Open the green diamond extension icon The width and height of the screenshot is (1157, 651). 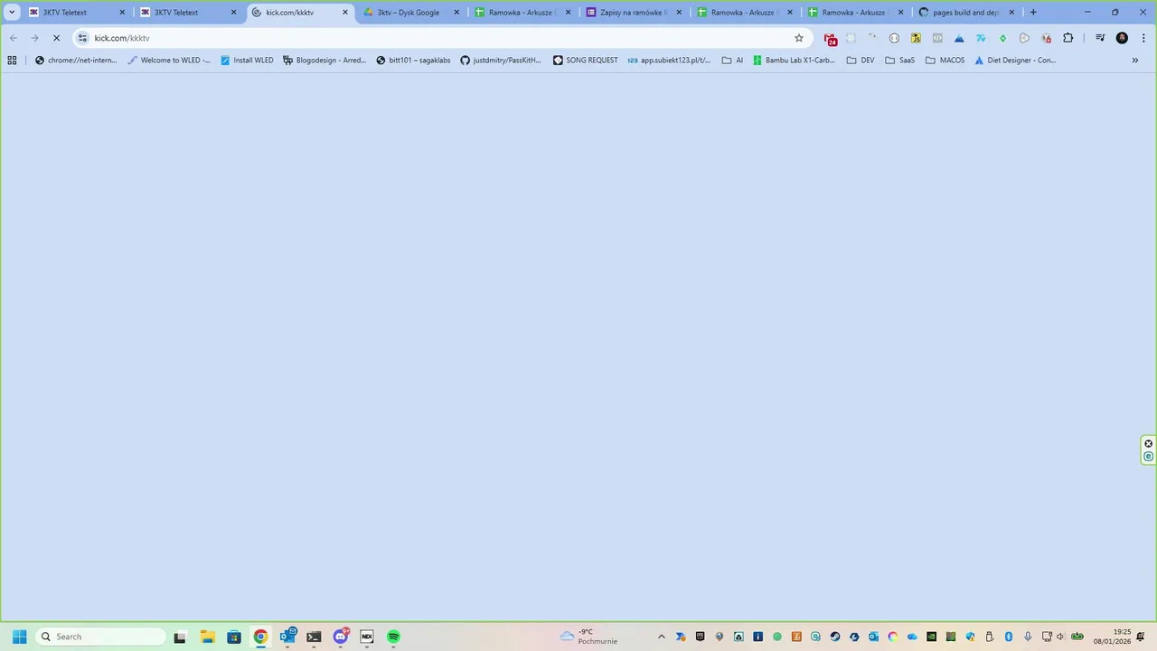pos(1002,38)
